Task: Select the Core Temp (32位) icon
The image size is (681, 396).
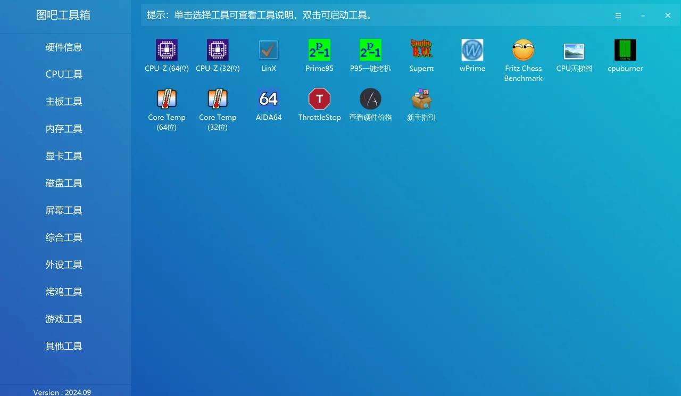Action: 218,99
